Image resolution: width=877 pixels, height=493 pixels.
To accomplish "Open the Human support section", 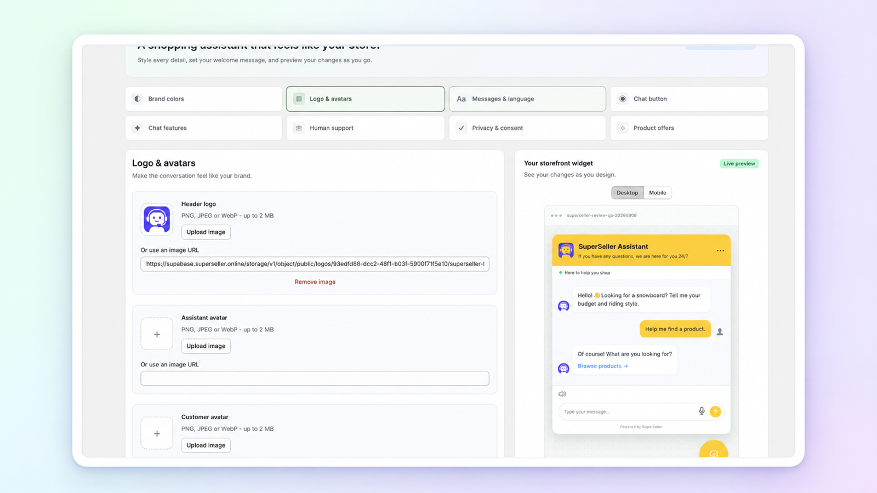I will click(365, 128).
